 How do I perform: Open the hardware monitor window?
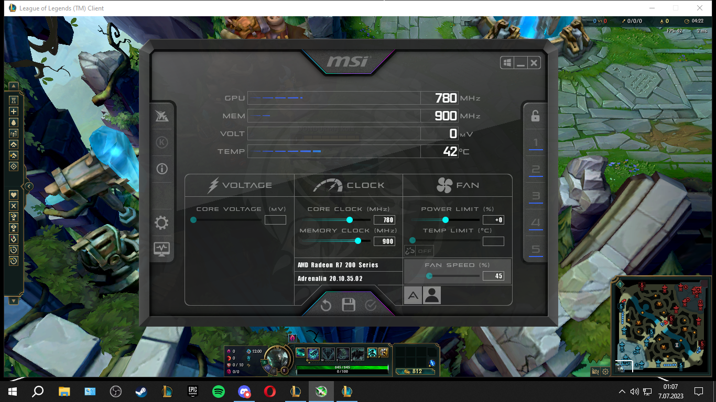click(x=161, y=249)
